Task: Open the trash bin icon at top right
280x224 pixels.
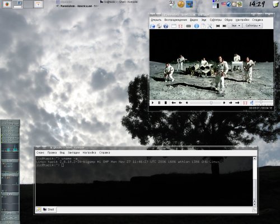Action: [276, 4]
